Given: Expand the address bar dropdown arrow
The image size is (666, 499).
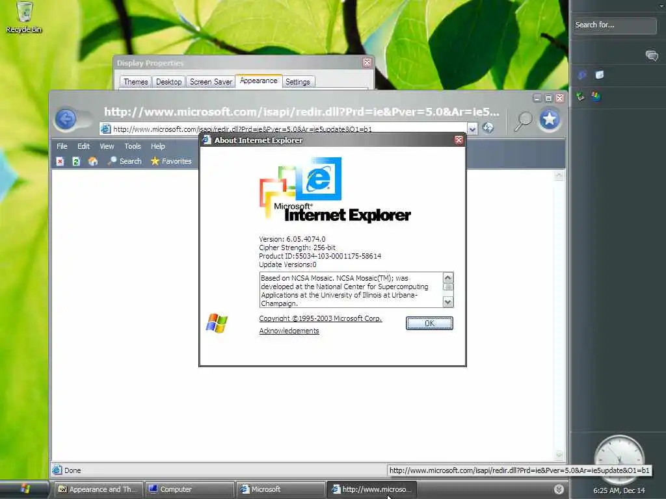Looking at the screenshot, I should [x=472, y=129].
